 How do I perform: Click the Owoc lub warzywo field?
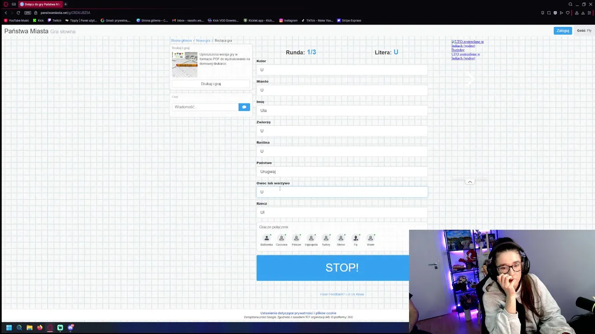coord(342,192)
